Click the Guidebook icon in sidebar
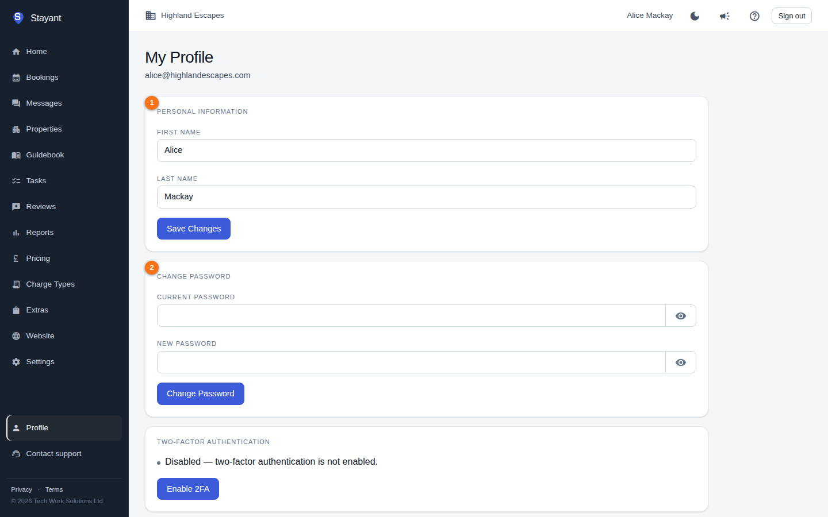Image resolution: width=828 pixels, height=517 pixels. point(16,155)
